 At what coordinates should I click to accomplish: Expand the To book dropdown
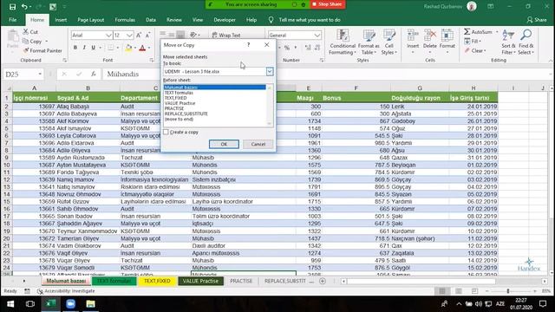270,71
